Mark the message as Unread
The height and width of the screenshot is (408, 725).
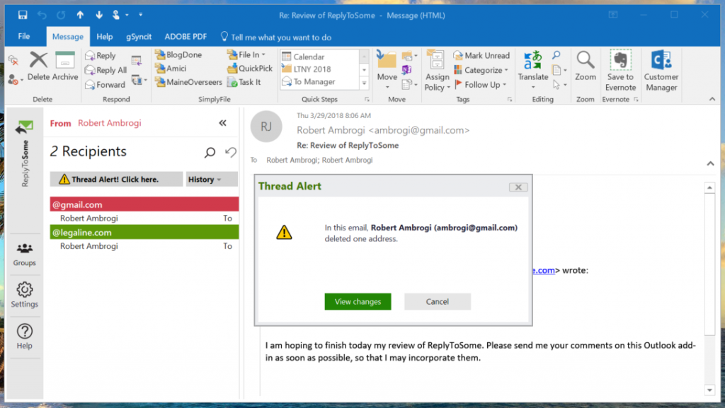tap(481, 55)
